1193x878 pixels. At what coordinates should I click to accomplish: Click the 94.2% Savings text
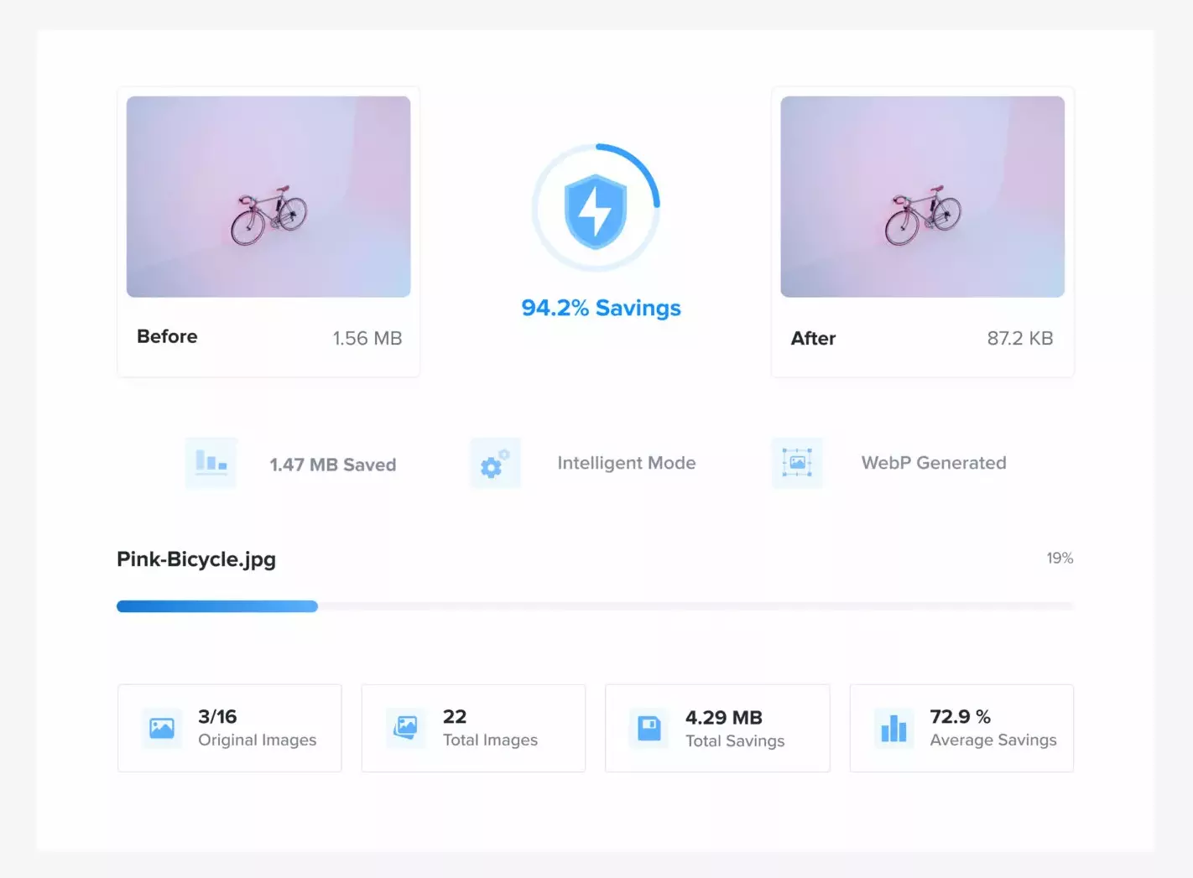(601, 308)
